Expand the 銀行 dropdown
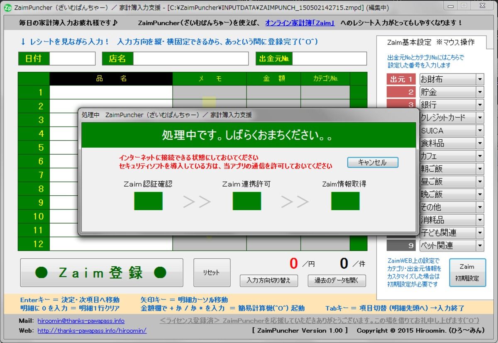Image resolution: width=498 pixels, height=343 pixels. click(480, 105)
